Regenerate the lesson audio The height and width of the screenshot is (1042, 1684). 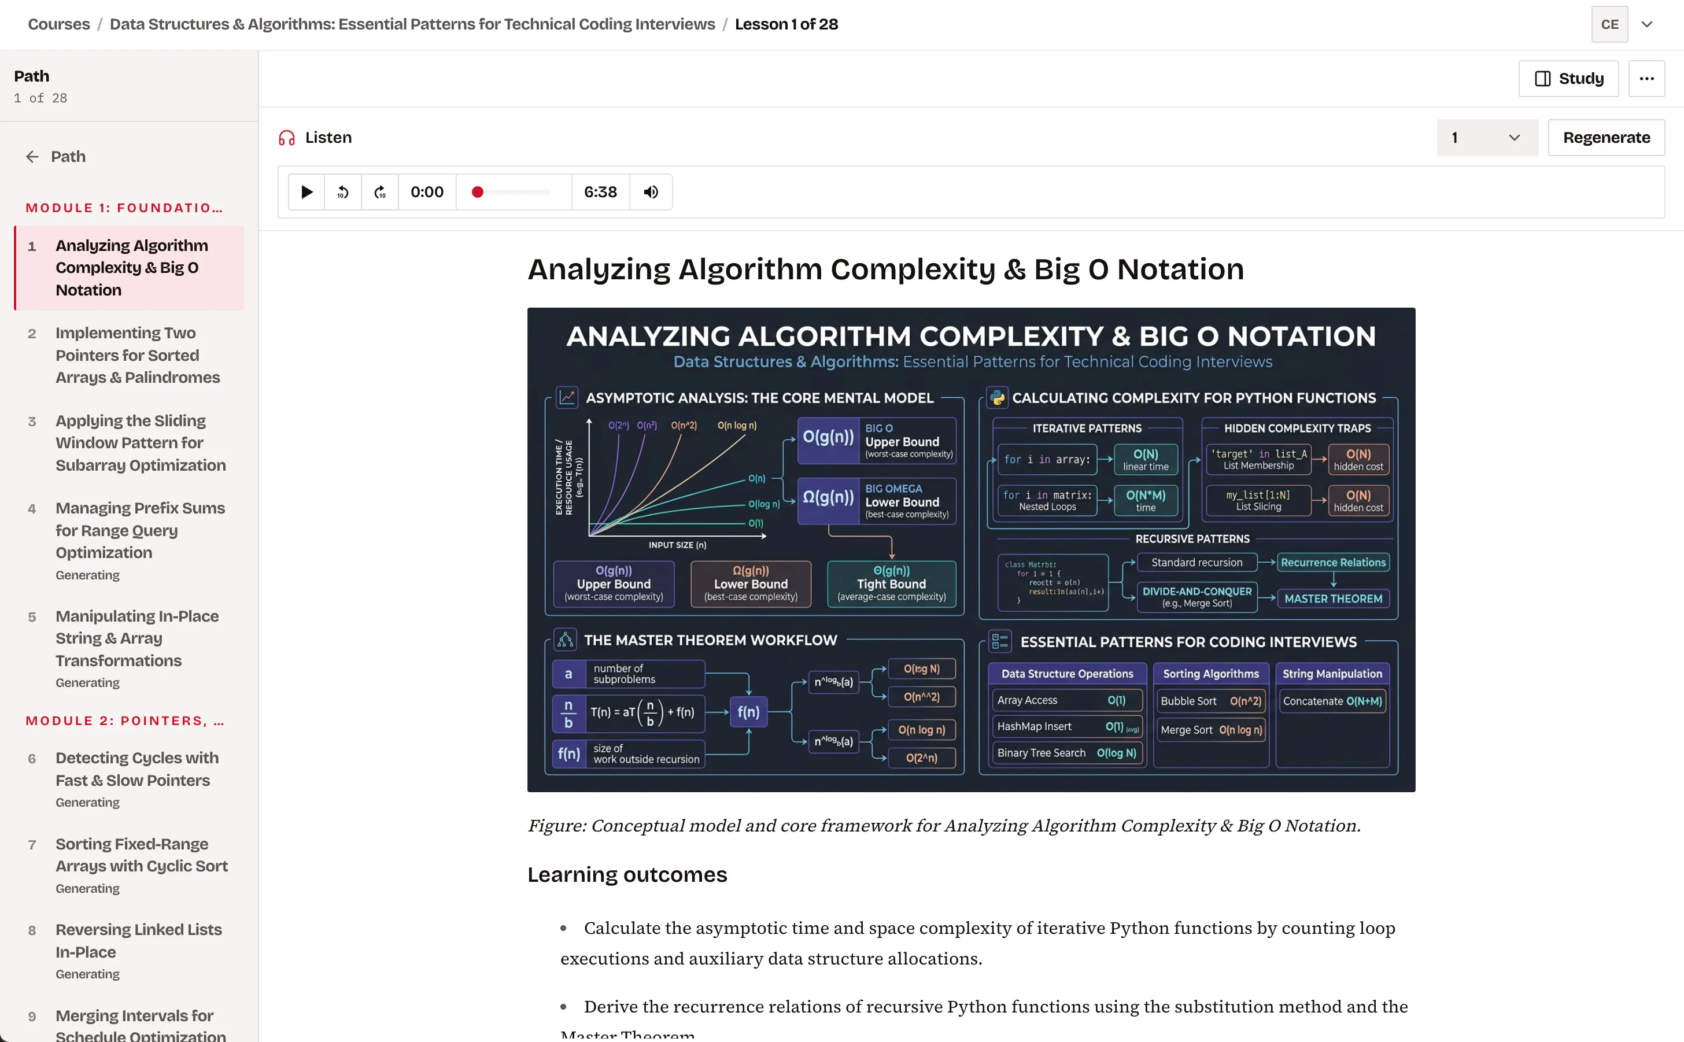pos(1606,138)
